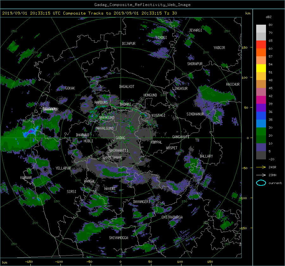Click the green 20 dBZ legend swatch

pyautogui.click(x=261, y=132)
